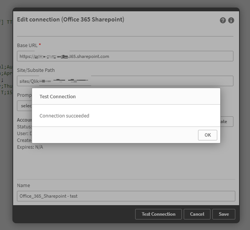
Task: Click the Site/Subsite Path label
Action: coord(36,70)
